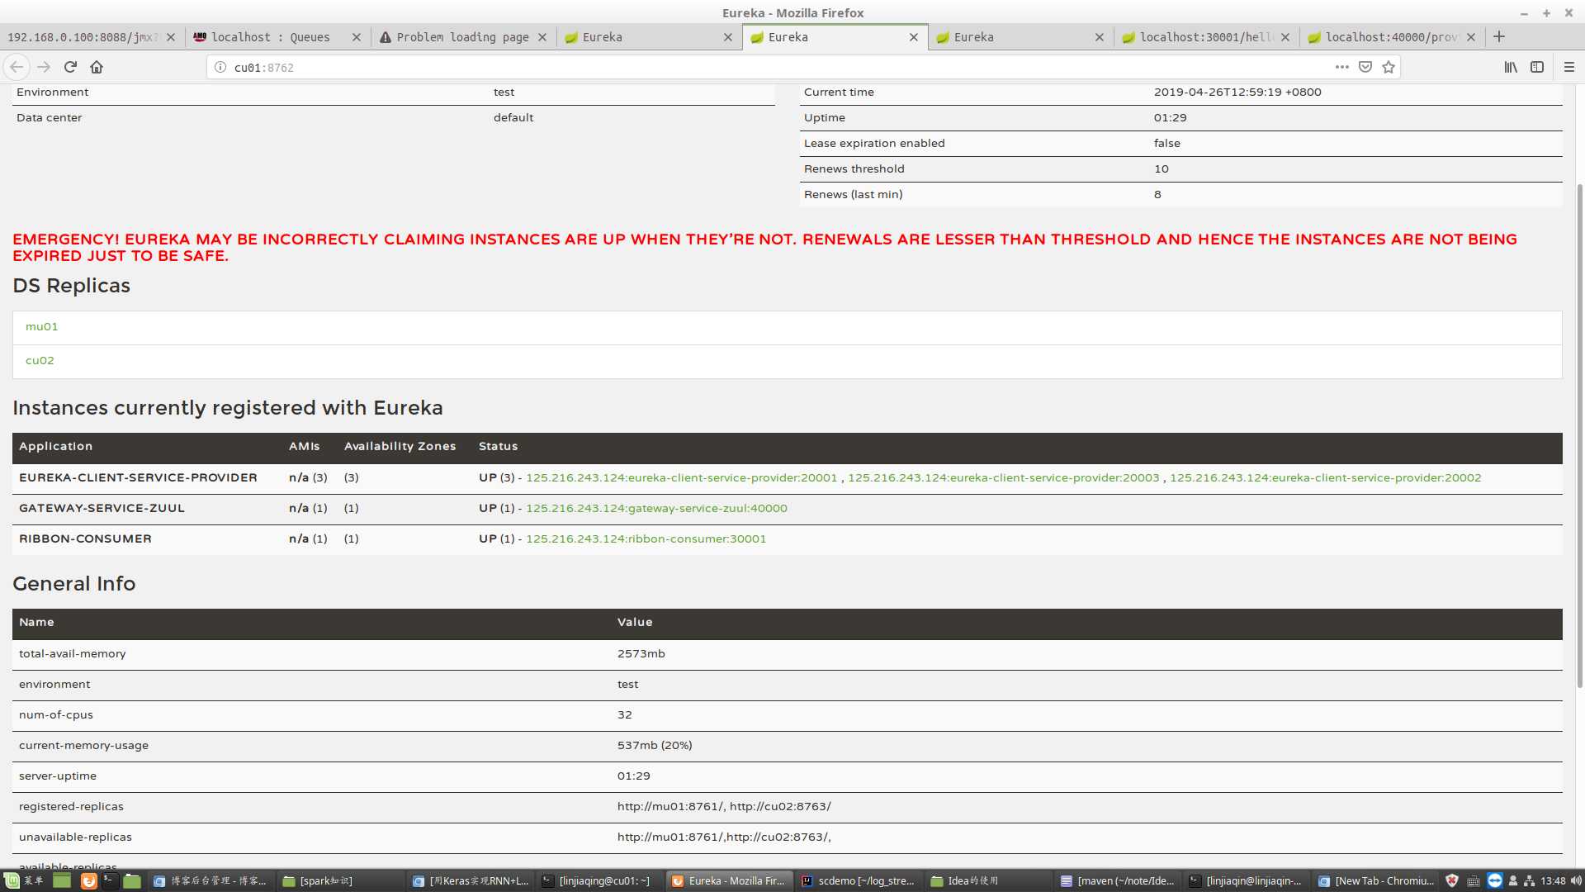This screenshot has width=1585, height=892.
Task: Open file manager from taskbar launcher
Action: pyautogui.click(x=132, y=881)
